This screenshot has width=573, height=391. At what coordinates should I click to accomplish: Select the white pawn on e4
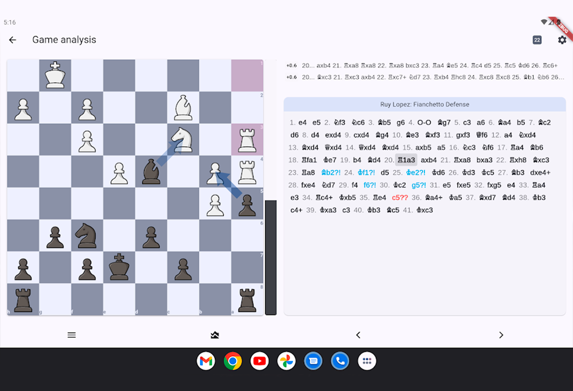[119, 171]
